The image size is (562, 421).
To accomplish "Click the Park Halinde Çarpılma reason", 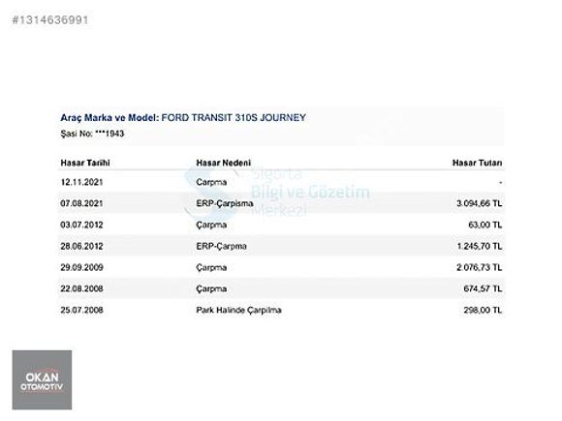I will tap(238, 310).
